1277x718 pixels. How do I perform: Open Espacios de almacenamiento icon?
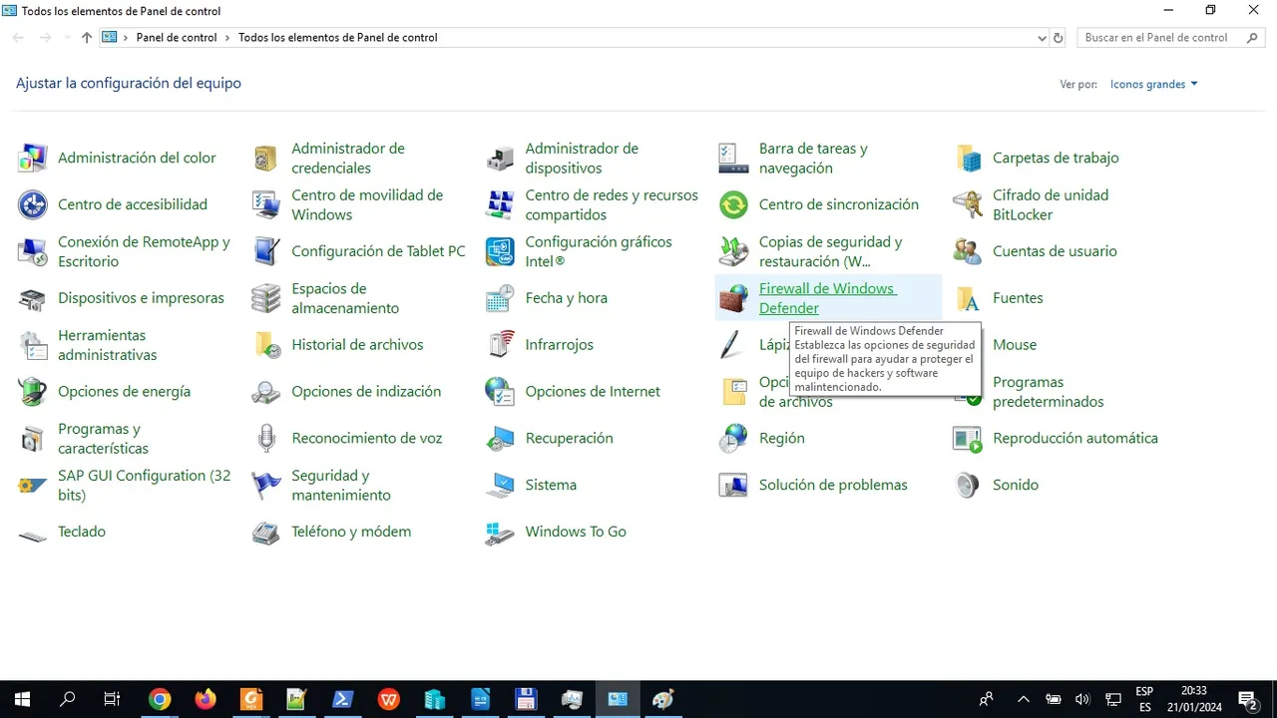266,298
